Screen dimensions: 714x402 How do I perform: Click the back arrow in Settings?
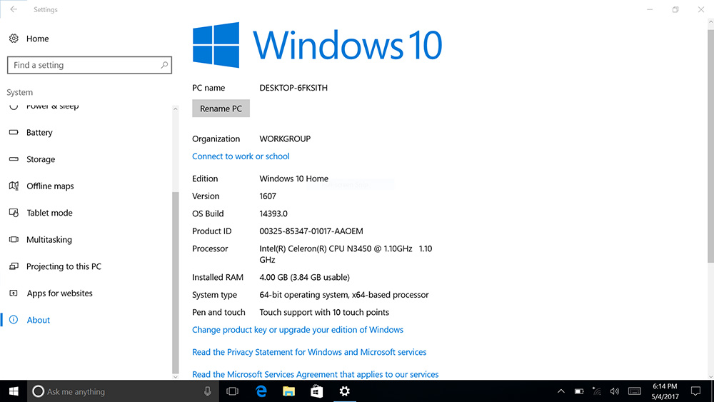tap(14, 9)
